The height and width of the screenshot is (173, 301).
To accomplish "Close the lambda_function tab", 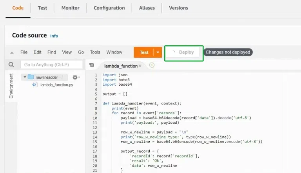I will (x=140, y=66).
